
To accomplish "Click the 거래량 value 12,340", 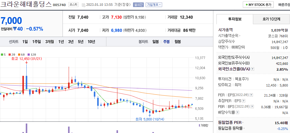I will click(186, 17).
